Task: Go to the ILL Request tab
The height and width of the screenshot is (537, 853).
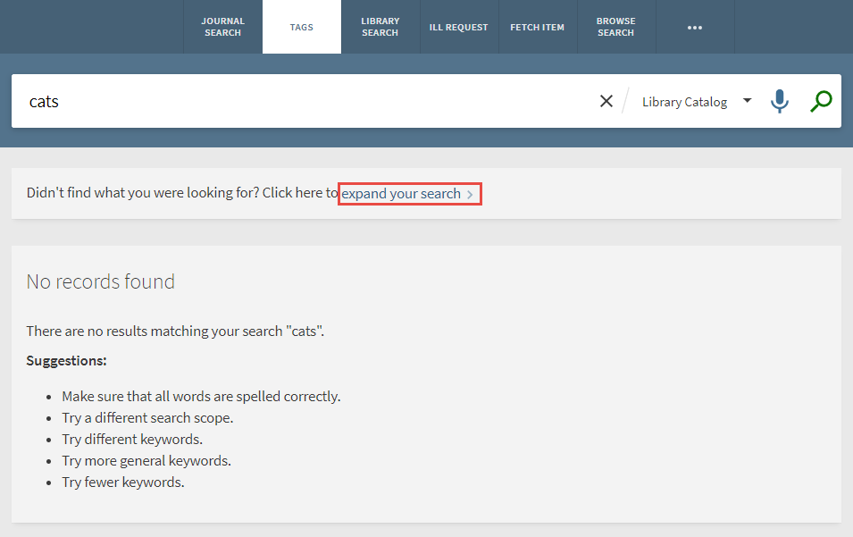Action: coord(458,27)
